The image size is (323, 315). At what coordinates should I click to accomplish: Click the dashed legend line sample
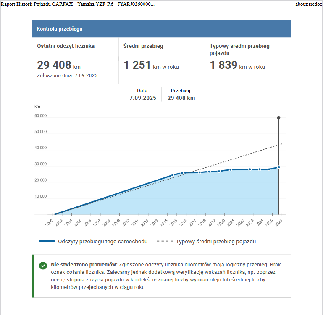[164, 242]
